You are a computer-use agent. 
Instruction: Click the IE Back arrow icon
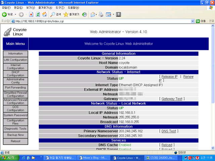click(x=4, y=14)
